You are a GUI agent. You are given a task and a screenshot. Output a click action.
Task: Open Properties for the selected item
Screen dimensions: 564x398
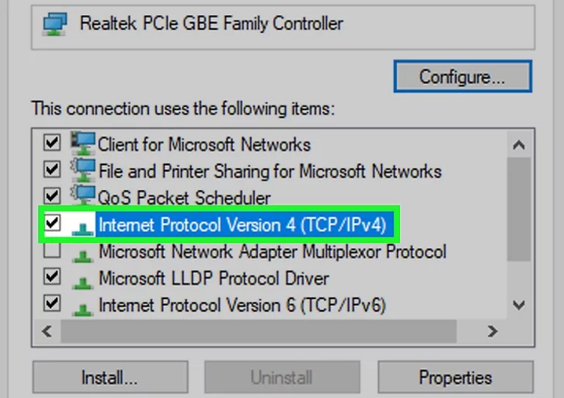(x=456, y=378)
